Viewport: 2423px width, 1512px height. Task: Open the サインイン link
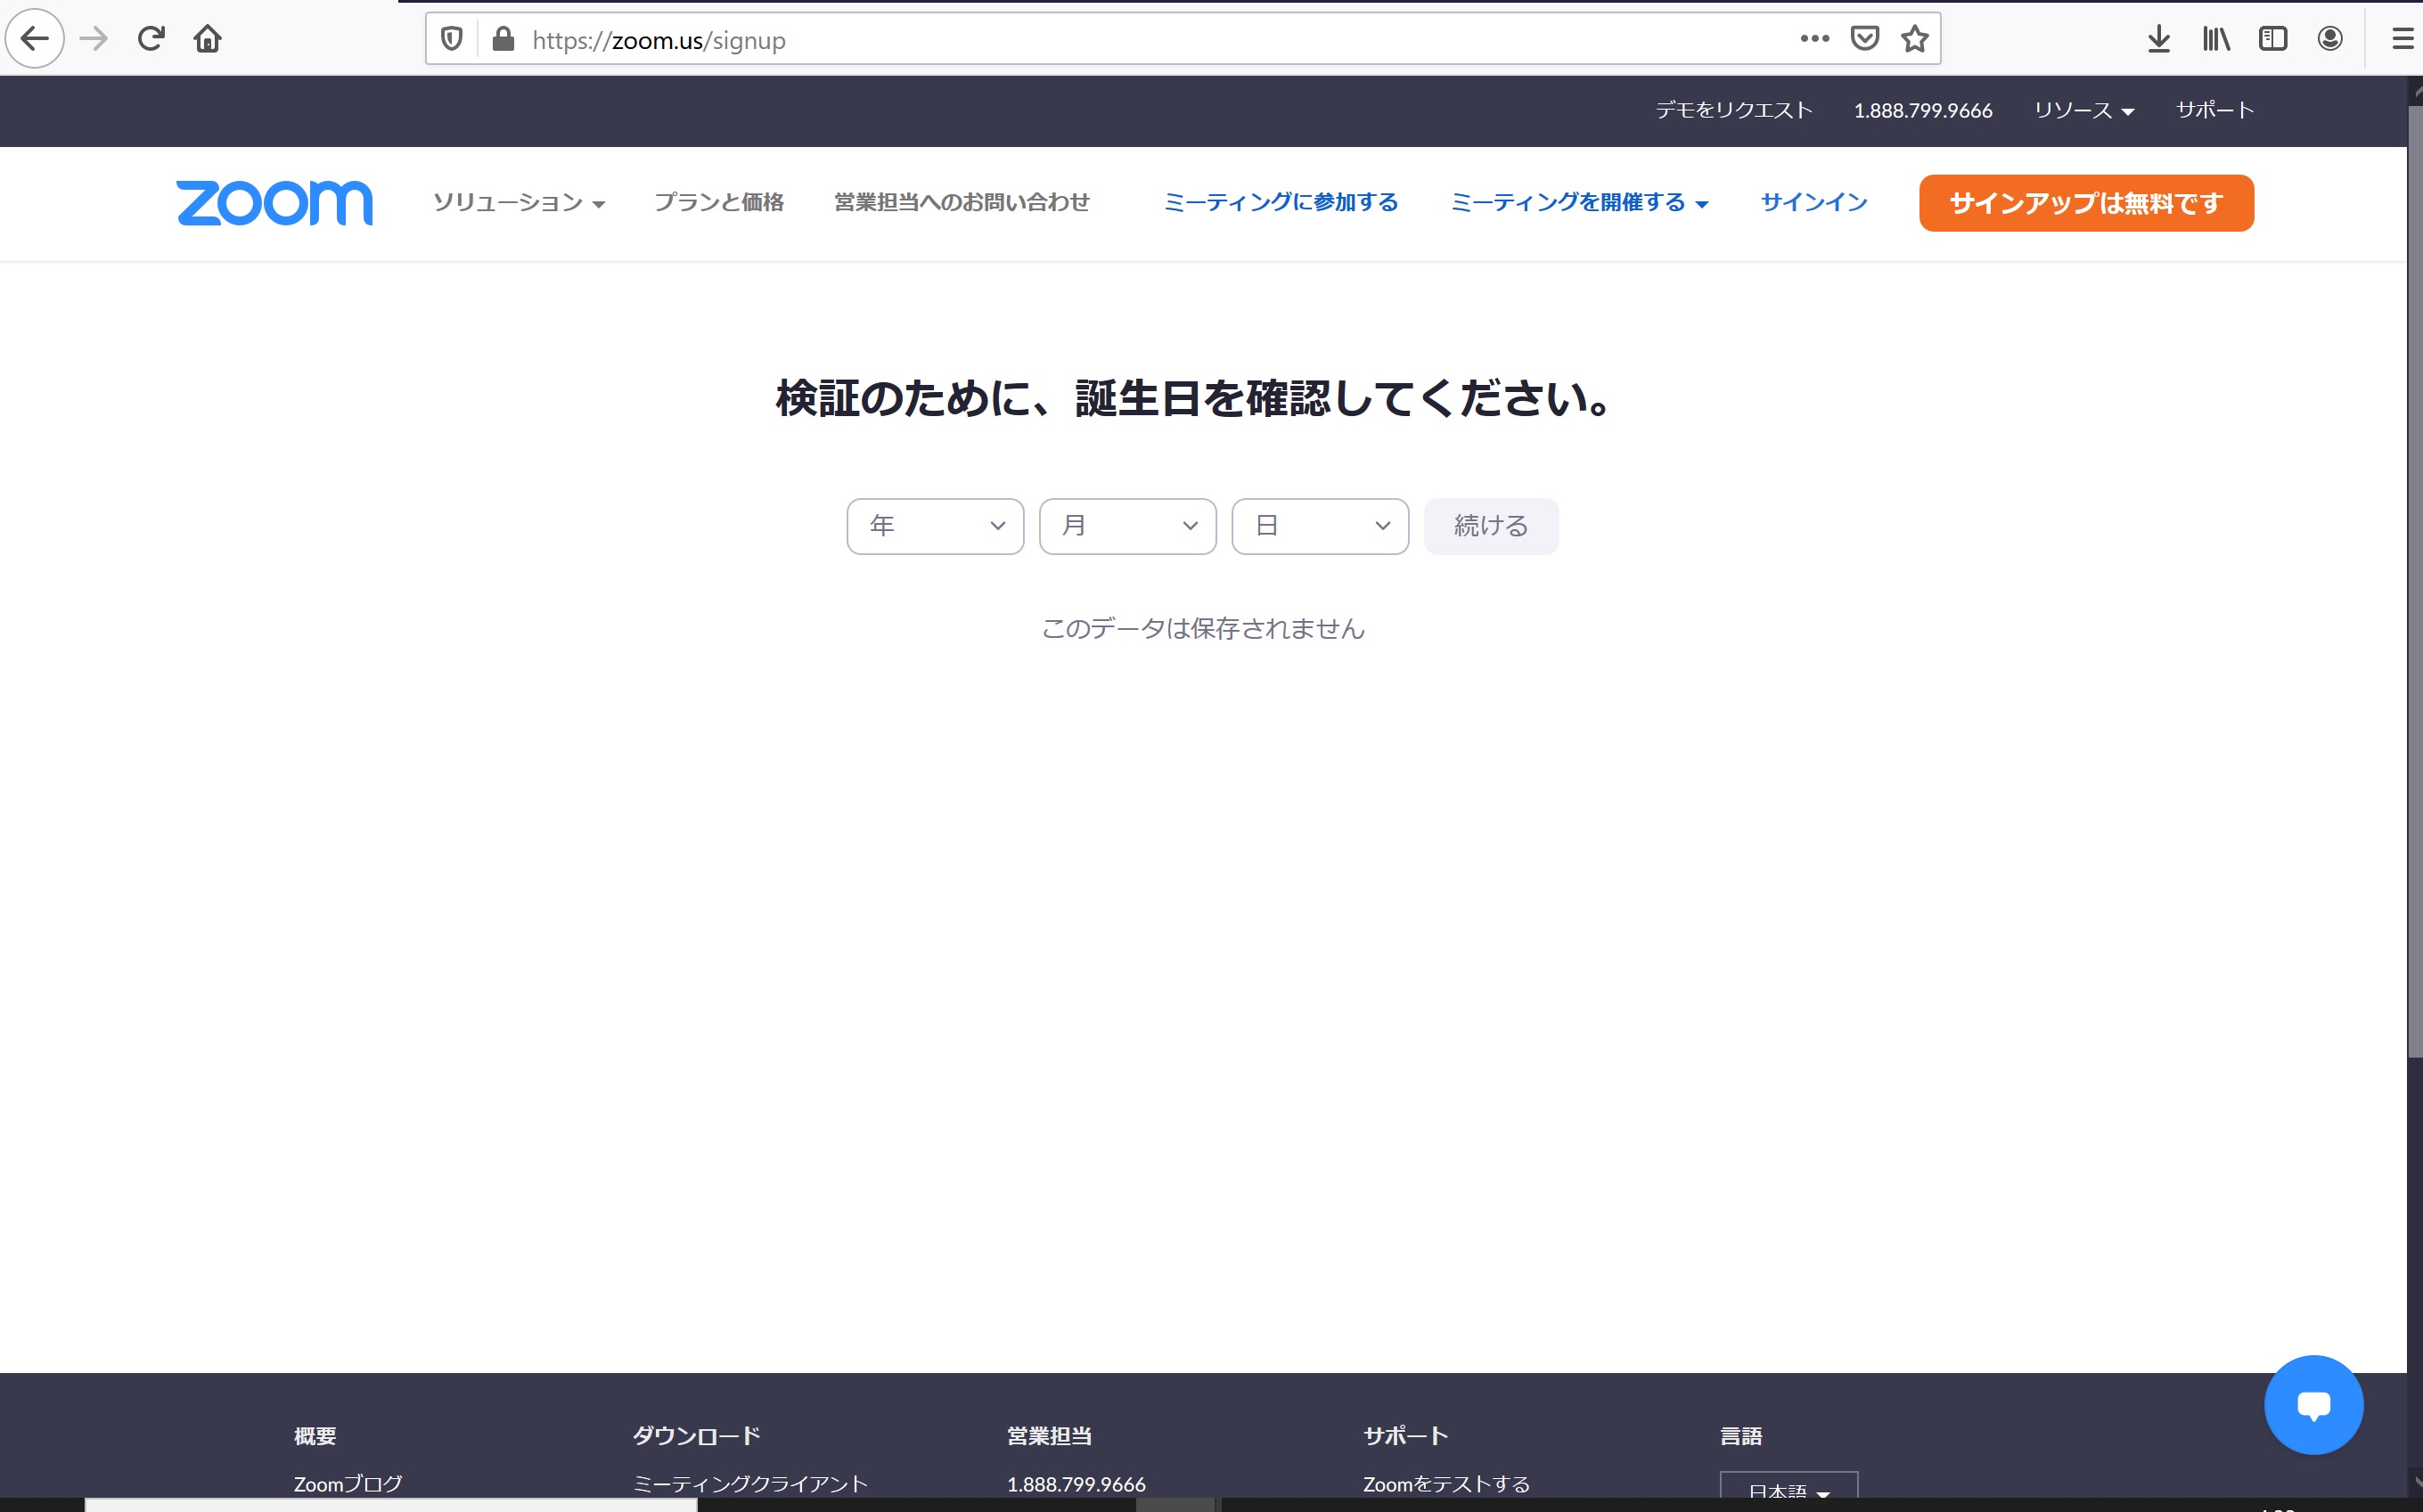tap(1814, 203)
